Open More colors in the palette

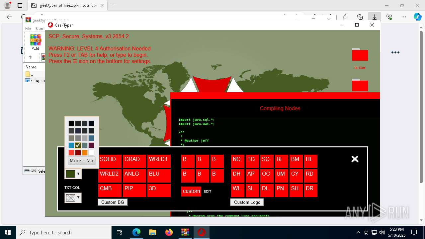(82, 161)
